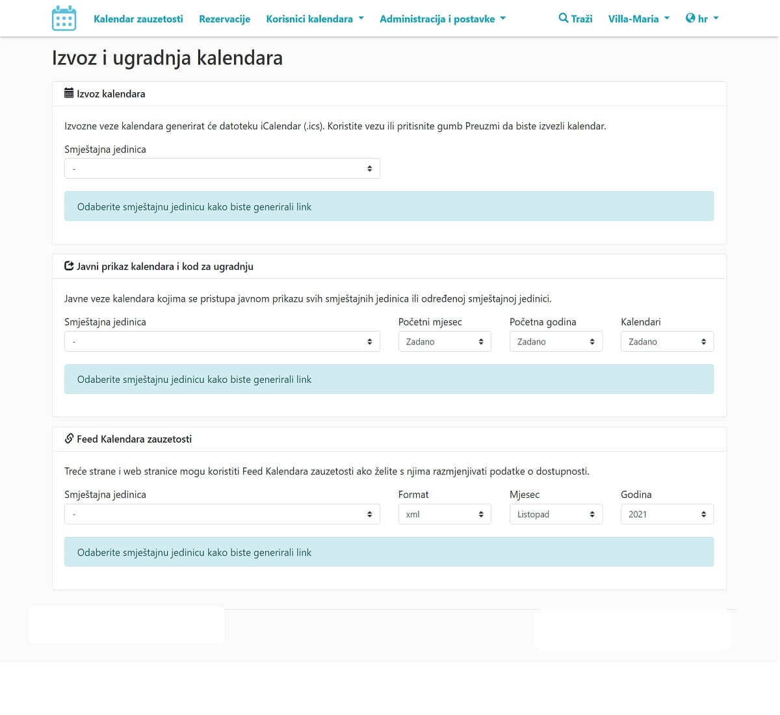Change the feed Format dropdown from xml

(444, 515)
